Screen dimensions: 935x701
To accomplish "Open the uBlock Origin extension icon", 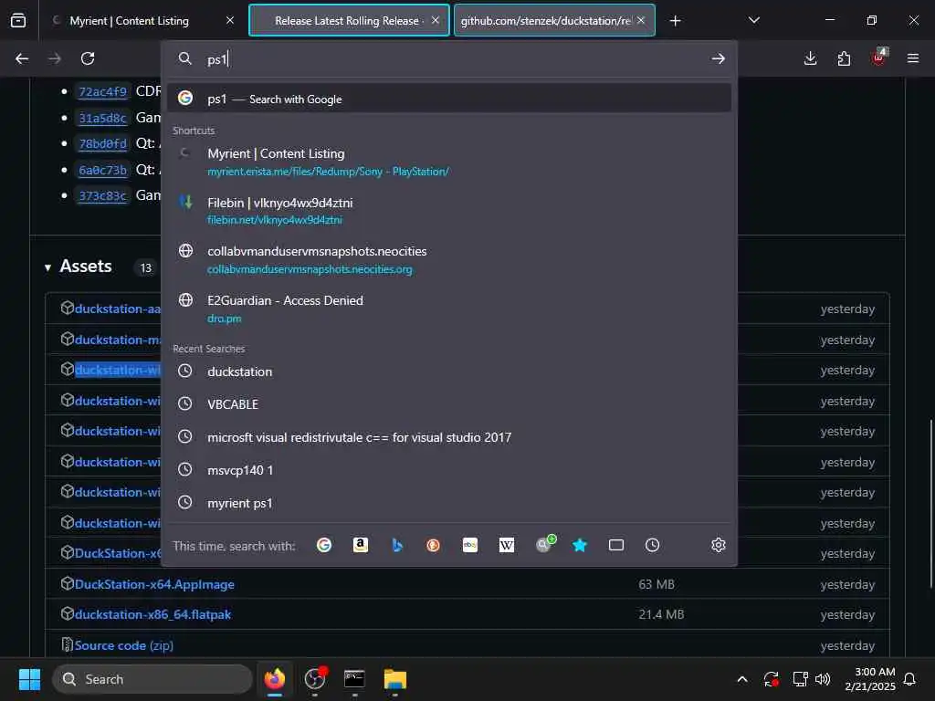I will coord(878,58).
